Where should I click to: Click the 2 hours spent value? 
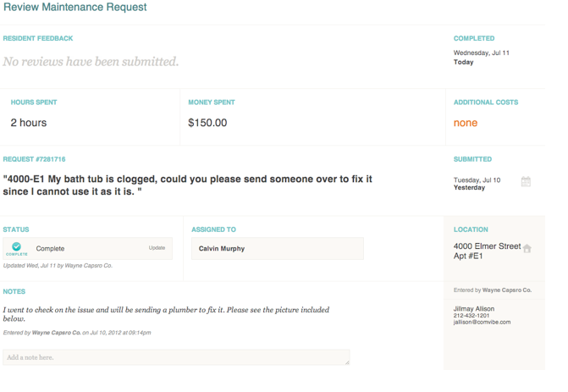(29, 123)
